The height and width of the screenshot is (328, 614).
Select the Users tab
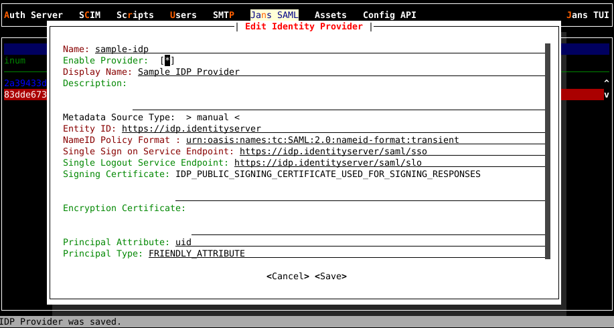pyautogui.click(x=183, y=15)
